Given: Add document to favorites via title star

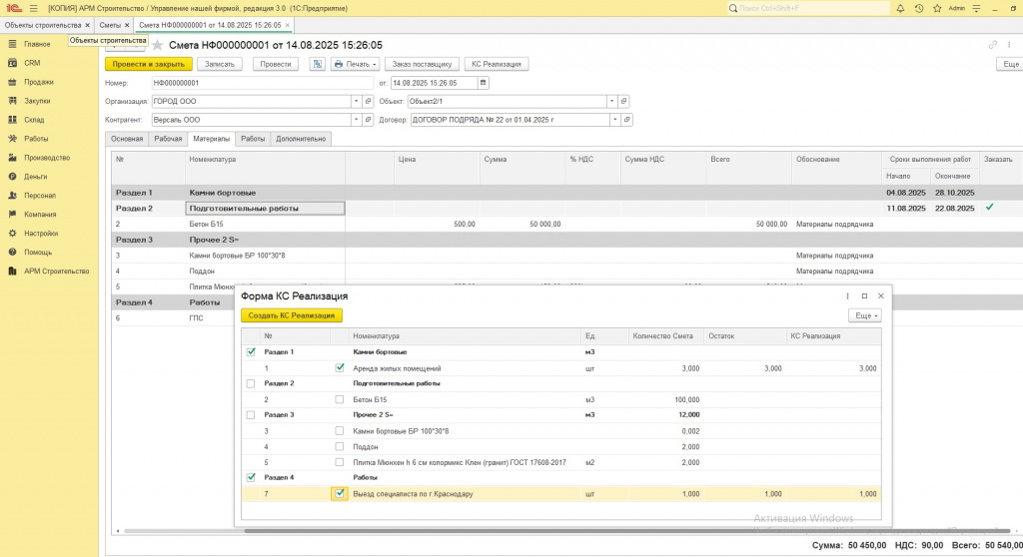Looking at the screenshot, I should (x=157, y=45).
